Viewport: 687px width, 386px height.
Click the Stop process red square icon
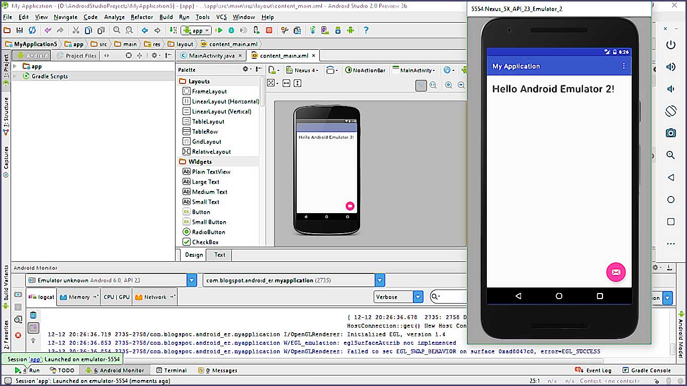tap(270, 30)
